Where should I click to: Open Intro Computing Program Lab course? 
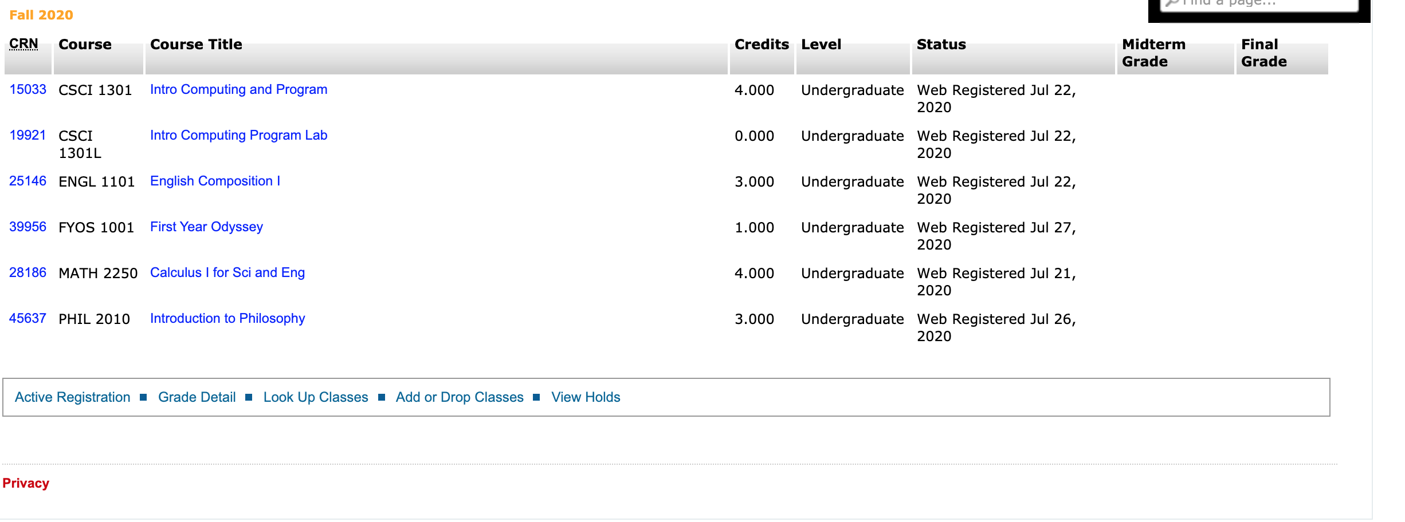238,136
